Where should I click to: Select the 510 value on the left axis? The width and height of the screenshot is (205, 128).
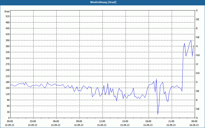click(x=8, y=16)
